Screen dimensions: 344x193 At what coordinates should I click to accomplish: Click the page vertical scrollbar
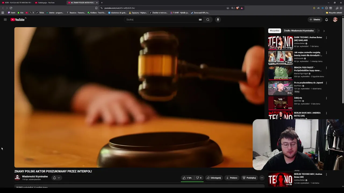coord(343,60)
